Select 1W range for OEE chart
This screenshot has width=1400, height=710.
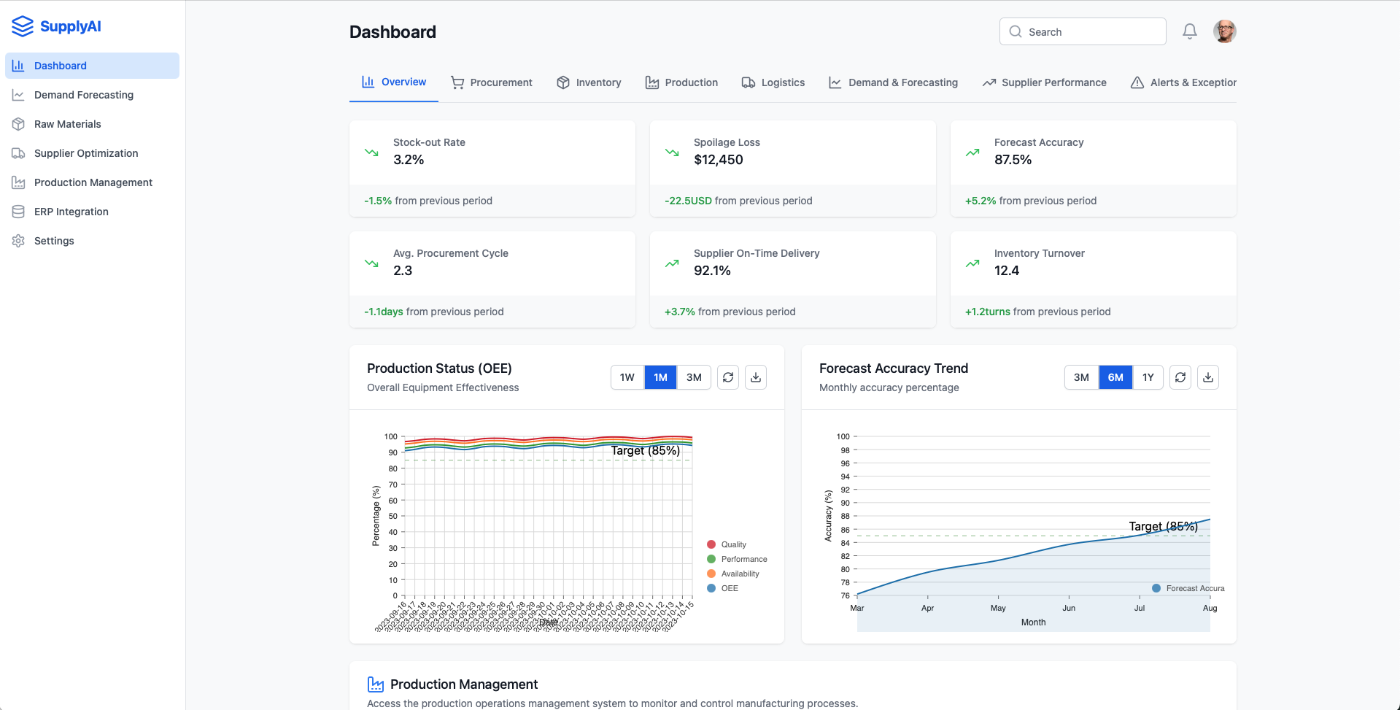coord(627,377)
